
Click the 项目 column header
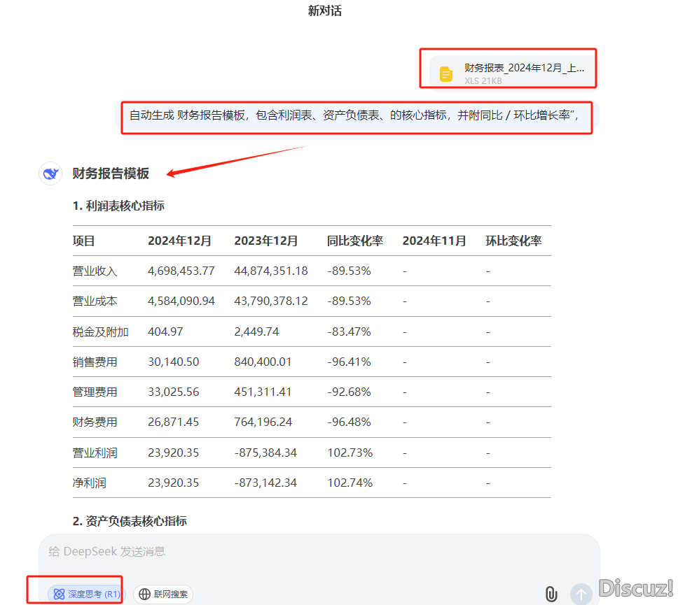(83, 241)
